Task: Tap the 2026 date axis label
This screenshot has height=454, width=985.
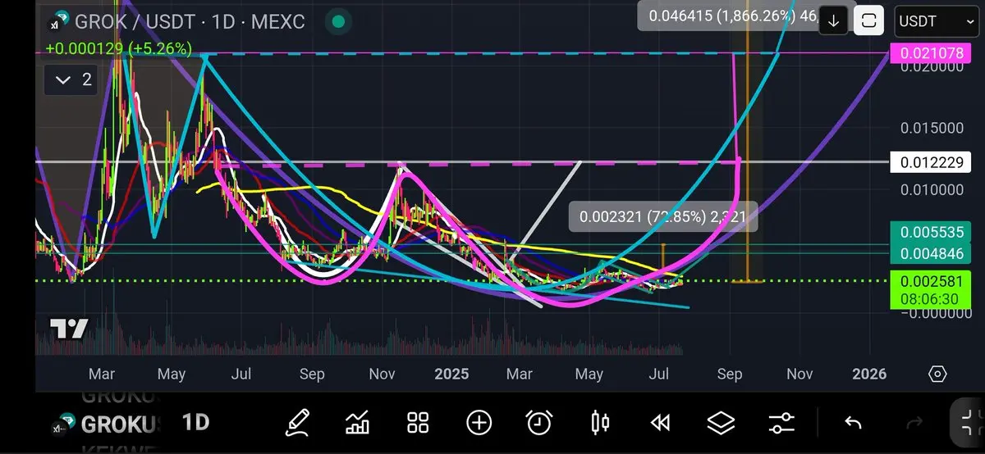Action: click(x=869, y=375)
